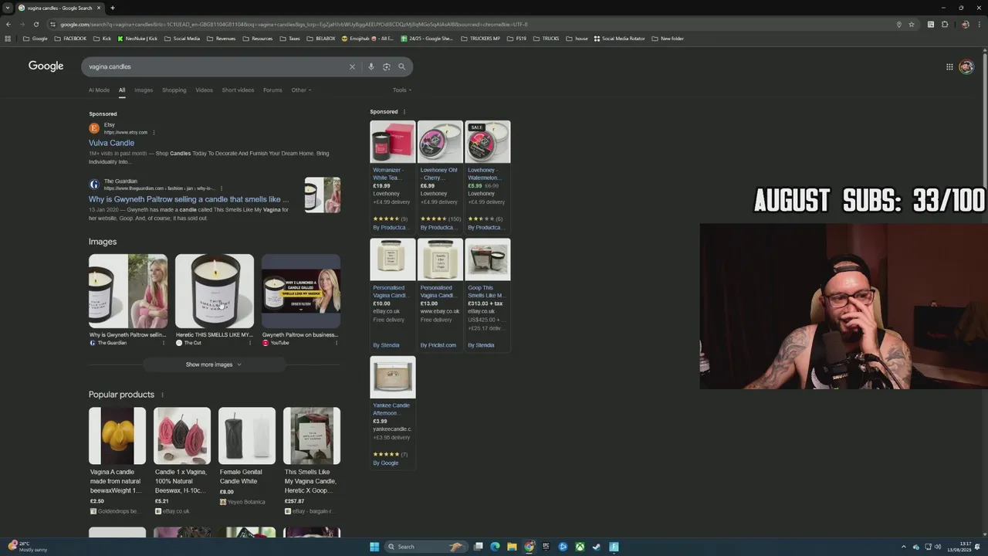The height and width of the screenshot is (556, 988).
Task: Open the TRUCKERS MP bookmark folder
Action: click(x=480, y=39)
